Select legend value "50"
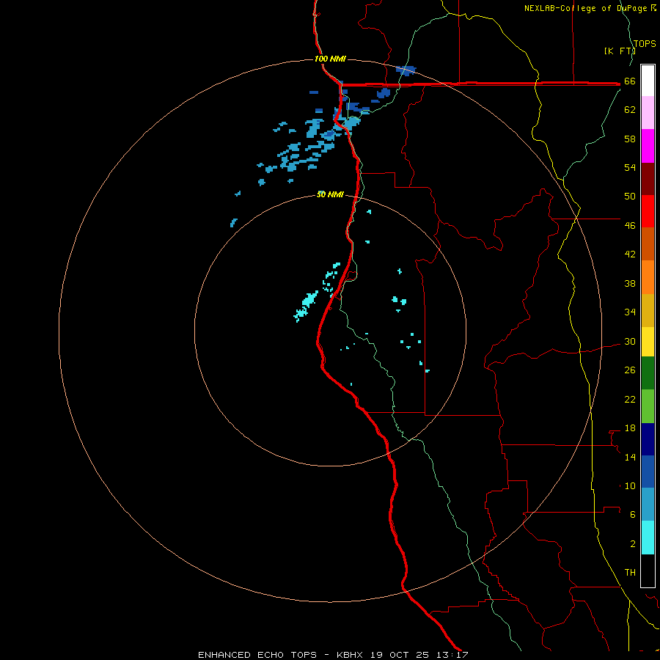Screen dimensions: 660x660 pos(630,197)
